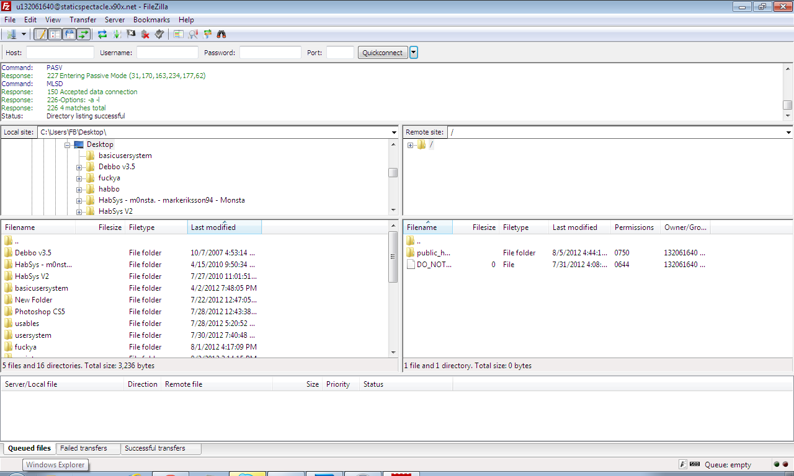The height and width of the screenshot is (476, 794).
Task: Click the Quickconnect button
Action: (x=383, y=53)
